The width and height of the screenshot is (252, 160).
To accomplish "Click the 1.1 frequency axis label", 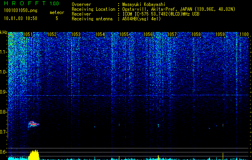I will (4, 52).
